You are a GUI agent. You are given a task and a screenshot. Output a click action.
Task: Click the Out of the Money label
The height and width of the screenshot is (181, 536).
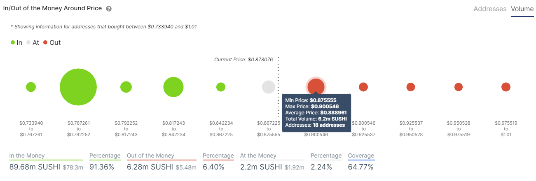click(150, 155)
